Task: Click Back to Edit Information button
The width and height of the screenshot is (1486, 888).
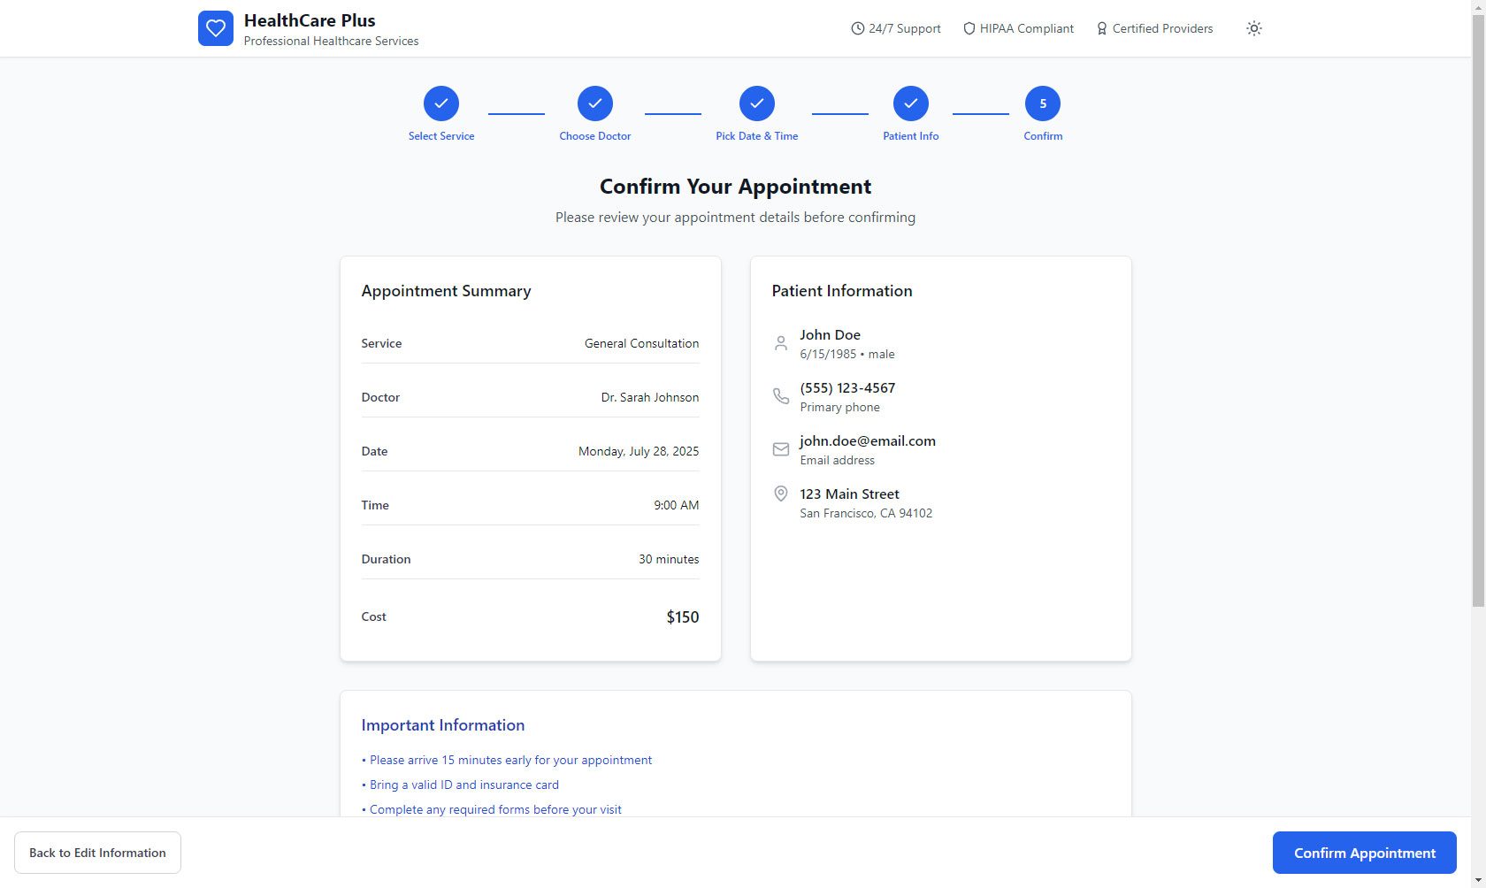Action: point(97,853)
